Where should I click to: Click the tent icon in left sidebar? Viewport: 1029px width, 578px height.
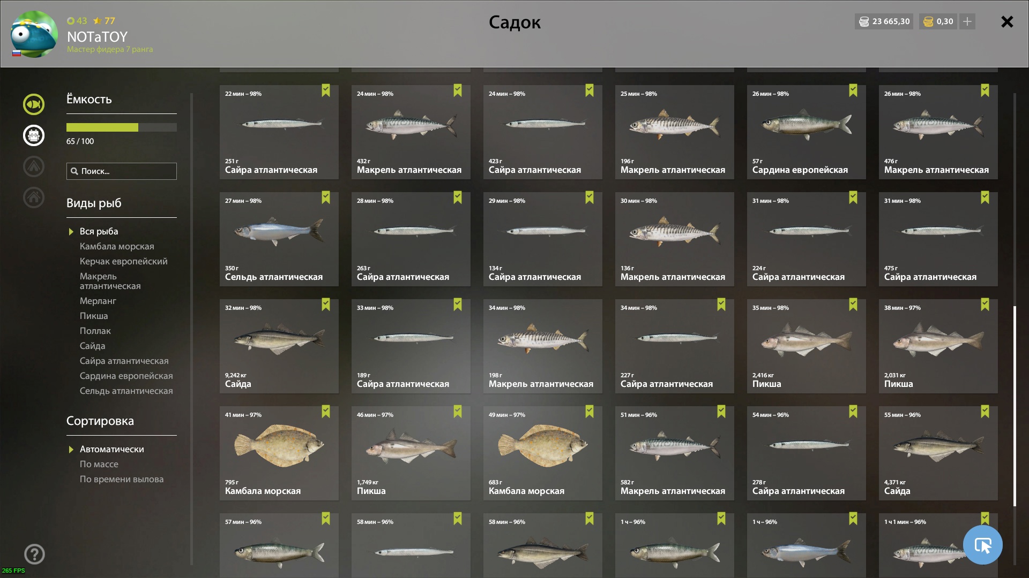(x=34, y=166)
